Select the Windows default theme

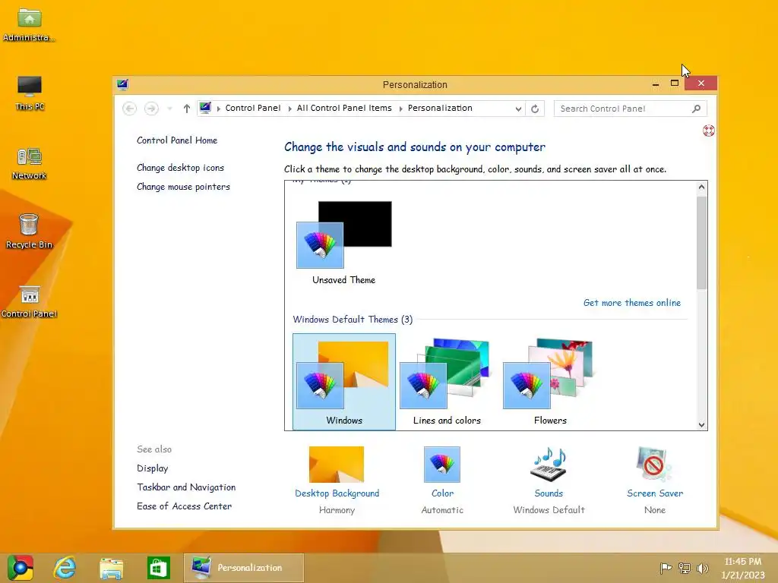point(344,381)
